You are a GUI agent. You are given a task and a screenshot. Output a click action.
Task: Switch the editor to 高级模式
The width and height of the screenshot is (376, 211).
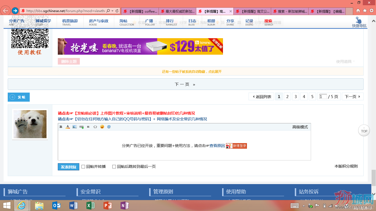click(x=300, y=127)
